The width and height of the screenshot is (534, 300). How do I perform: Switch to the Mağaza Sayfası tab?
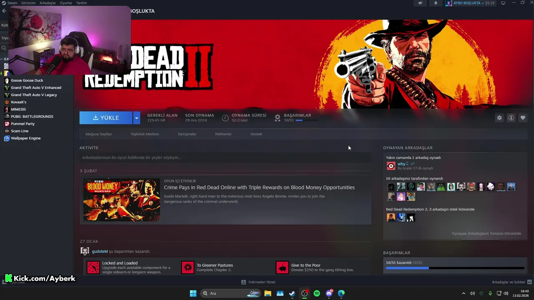coord(98,134)
